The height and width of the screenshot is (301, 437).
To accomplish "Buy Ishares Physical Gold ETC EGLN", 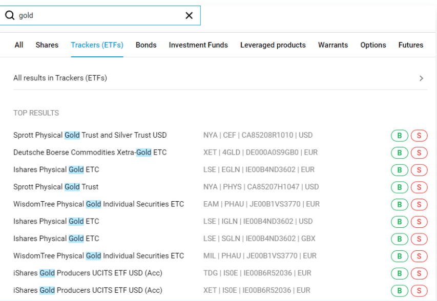I will (399, 170).
